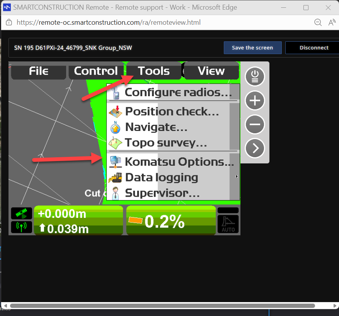Click the Supervisor person icon

tap(116, 193)
